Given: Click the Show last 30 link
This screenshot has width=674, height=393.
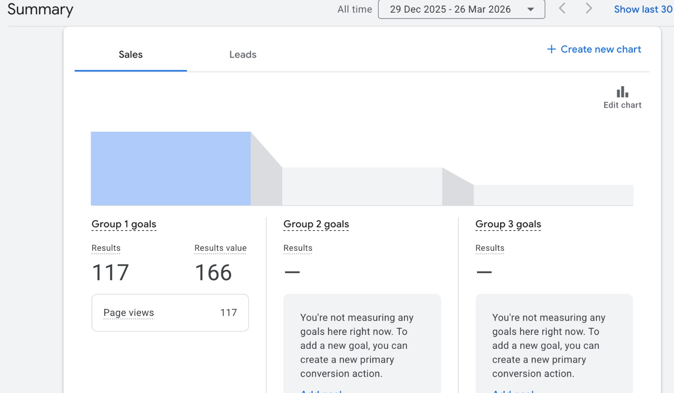Looking at the screenshot, I should pos(643,9).
